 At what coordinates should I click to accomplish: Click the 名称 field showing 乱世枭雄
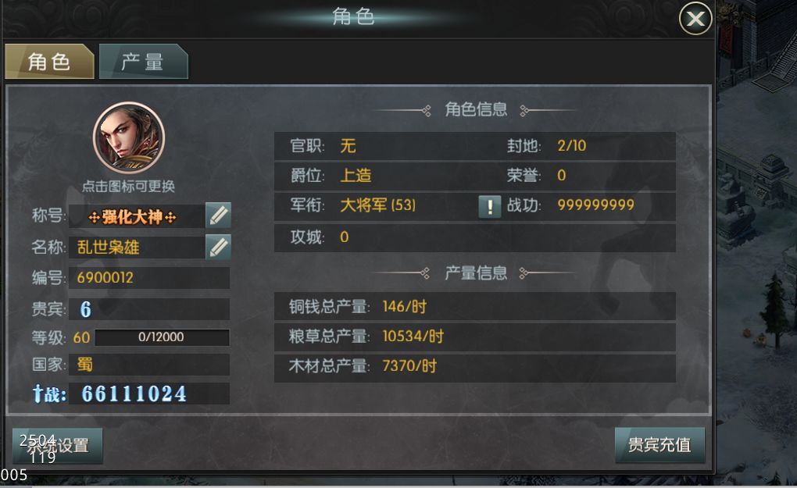point(138,248)
